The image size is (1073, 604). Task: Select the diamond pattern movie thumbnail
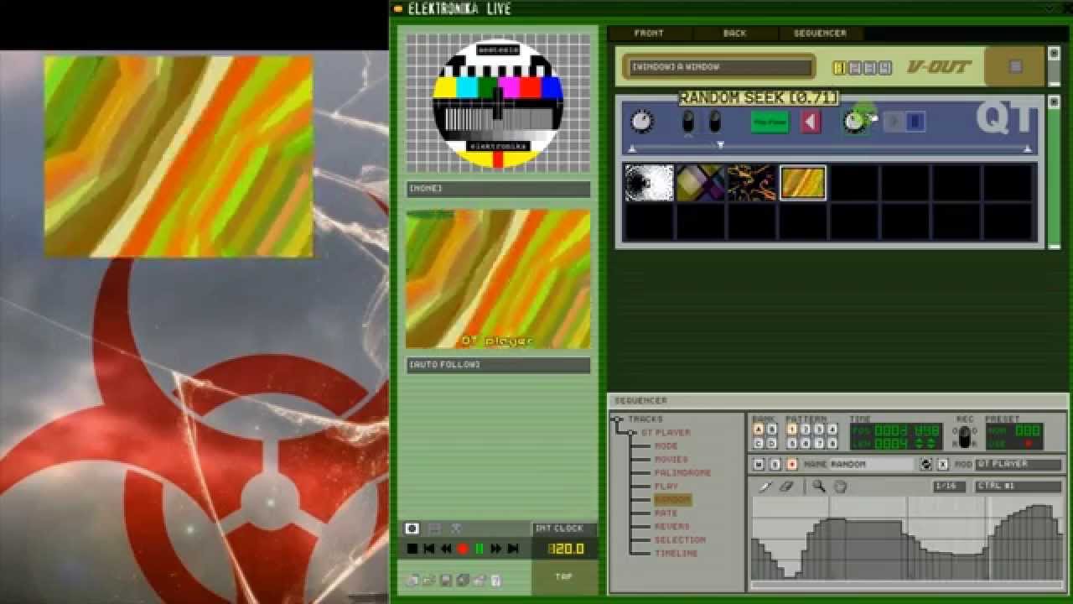701,182
